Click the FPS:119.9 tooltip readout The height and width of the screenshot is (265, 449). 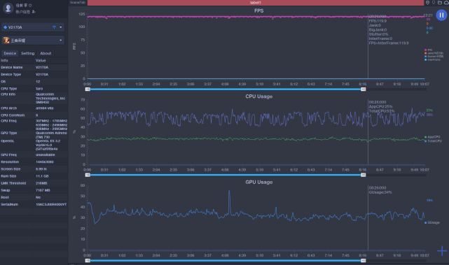point(378,21)
